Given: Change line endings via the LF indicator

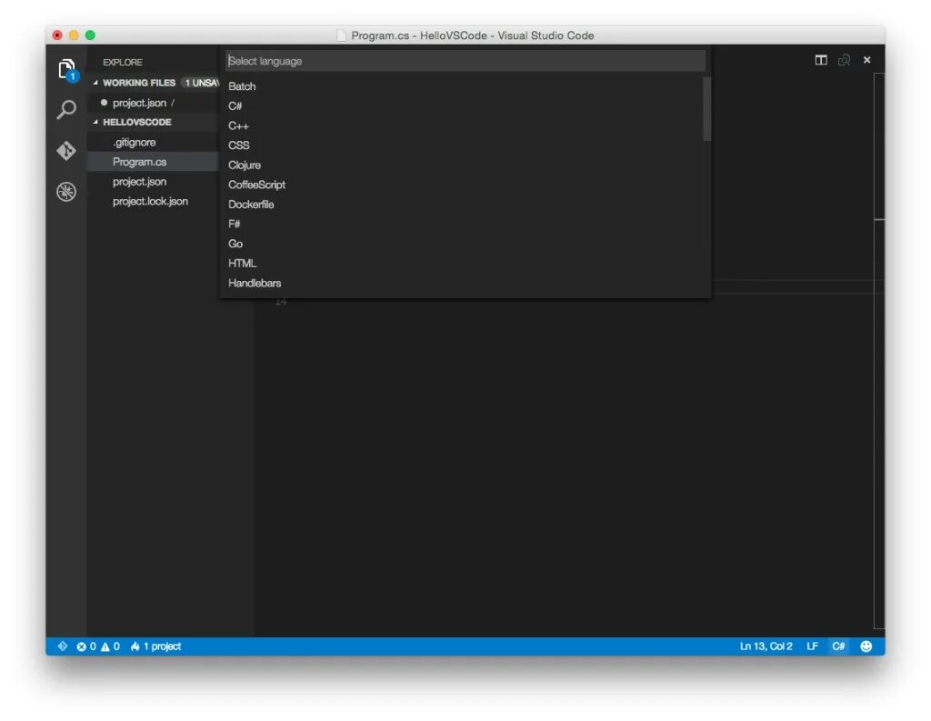Looking at the screenshot, I should coord(812,646).
